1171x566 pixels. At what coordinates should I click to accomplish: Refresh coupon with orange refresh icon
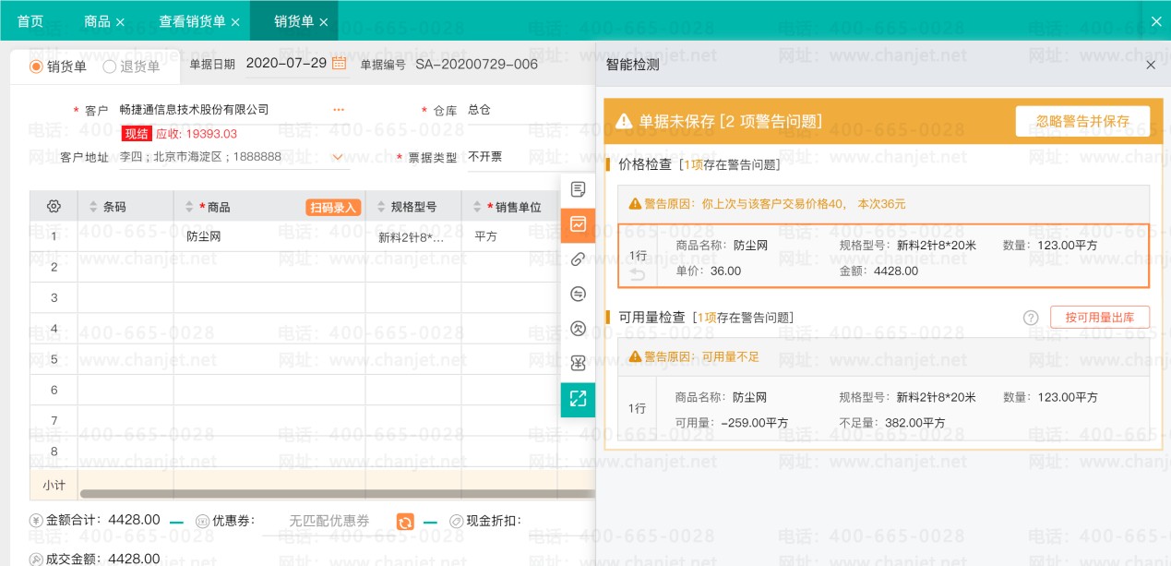pyautogui.click(x=405, y=522)
